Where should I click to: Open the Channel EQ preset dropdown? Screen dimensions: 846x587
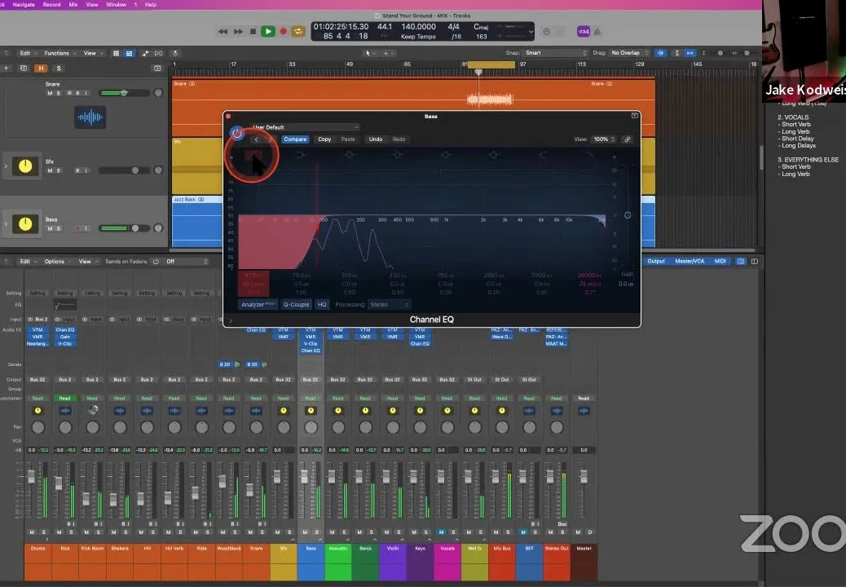pos(305,127)
